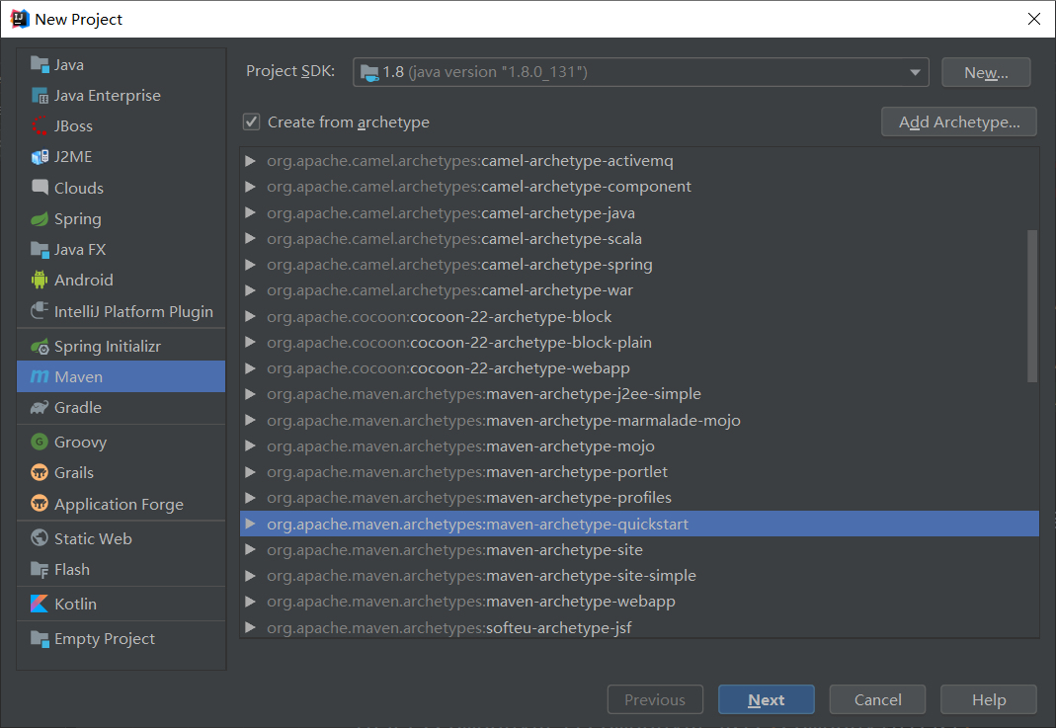Screen dimensions: 1056x728
Task: Click the Next button
Action: point(767,699)
